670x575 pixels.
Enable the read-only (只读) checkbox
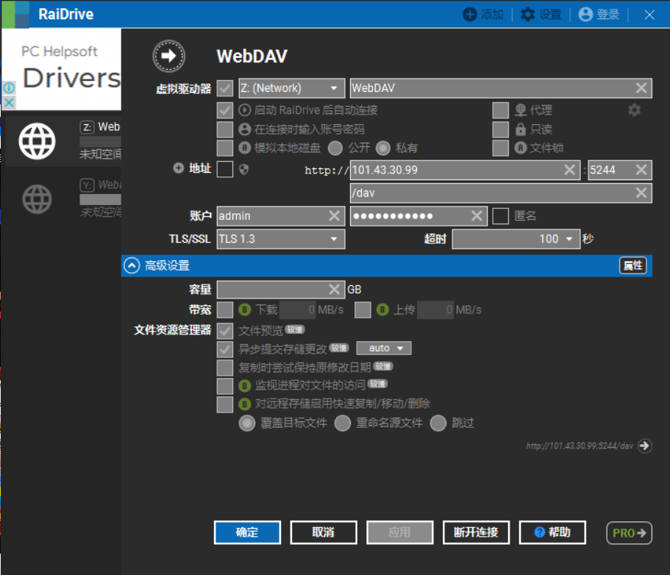500,129
